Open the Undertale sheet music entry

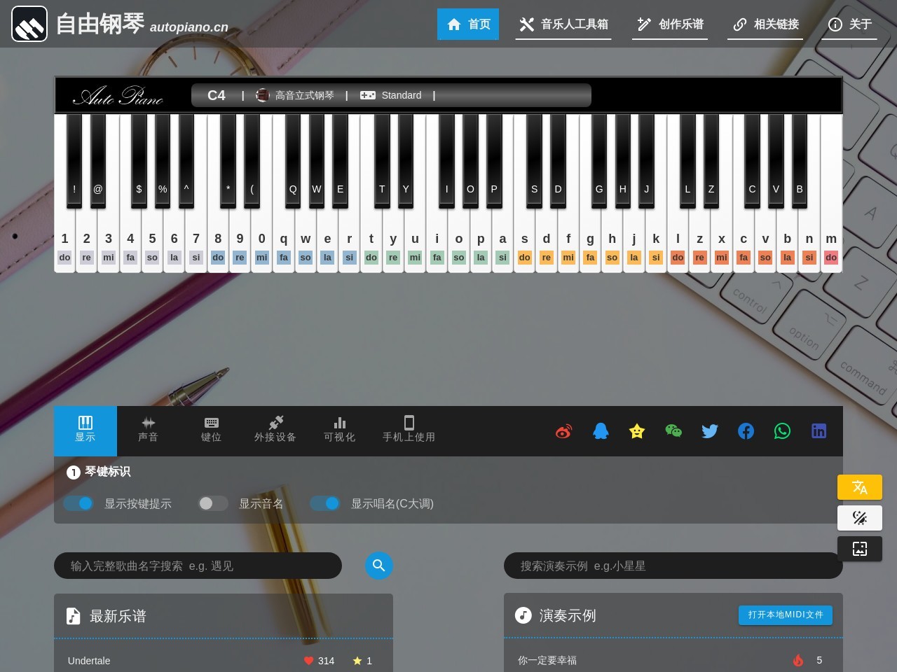(89, 661)
